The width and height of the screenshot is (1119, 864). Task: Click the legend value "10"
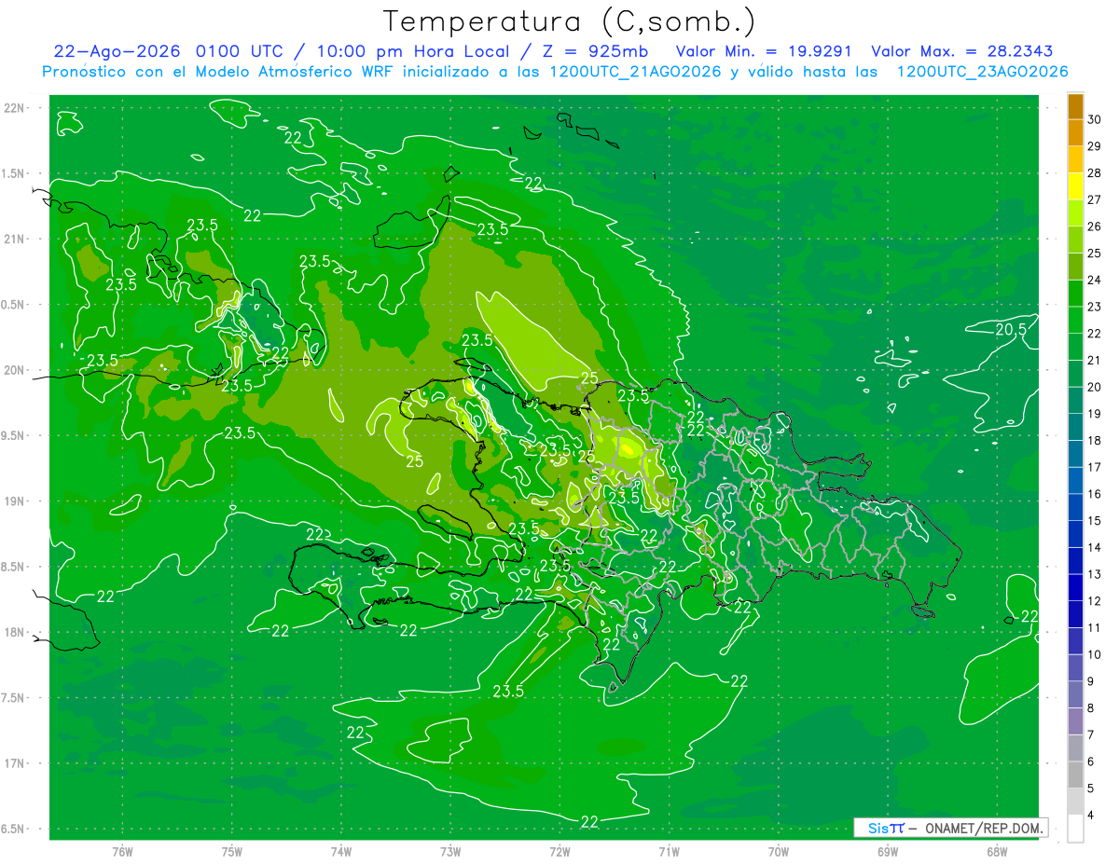(1095, 655)
